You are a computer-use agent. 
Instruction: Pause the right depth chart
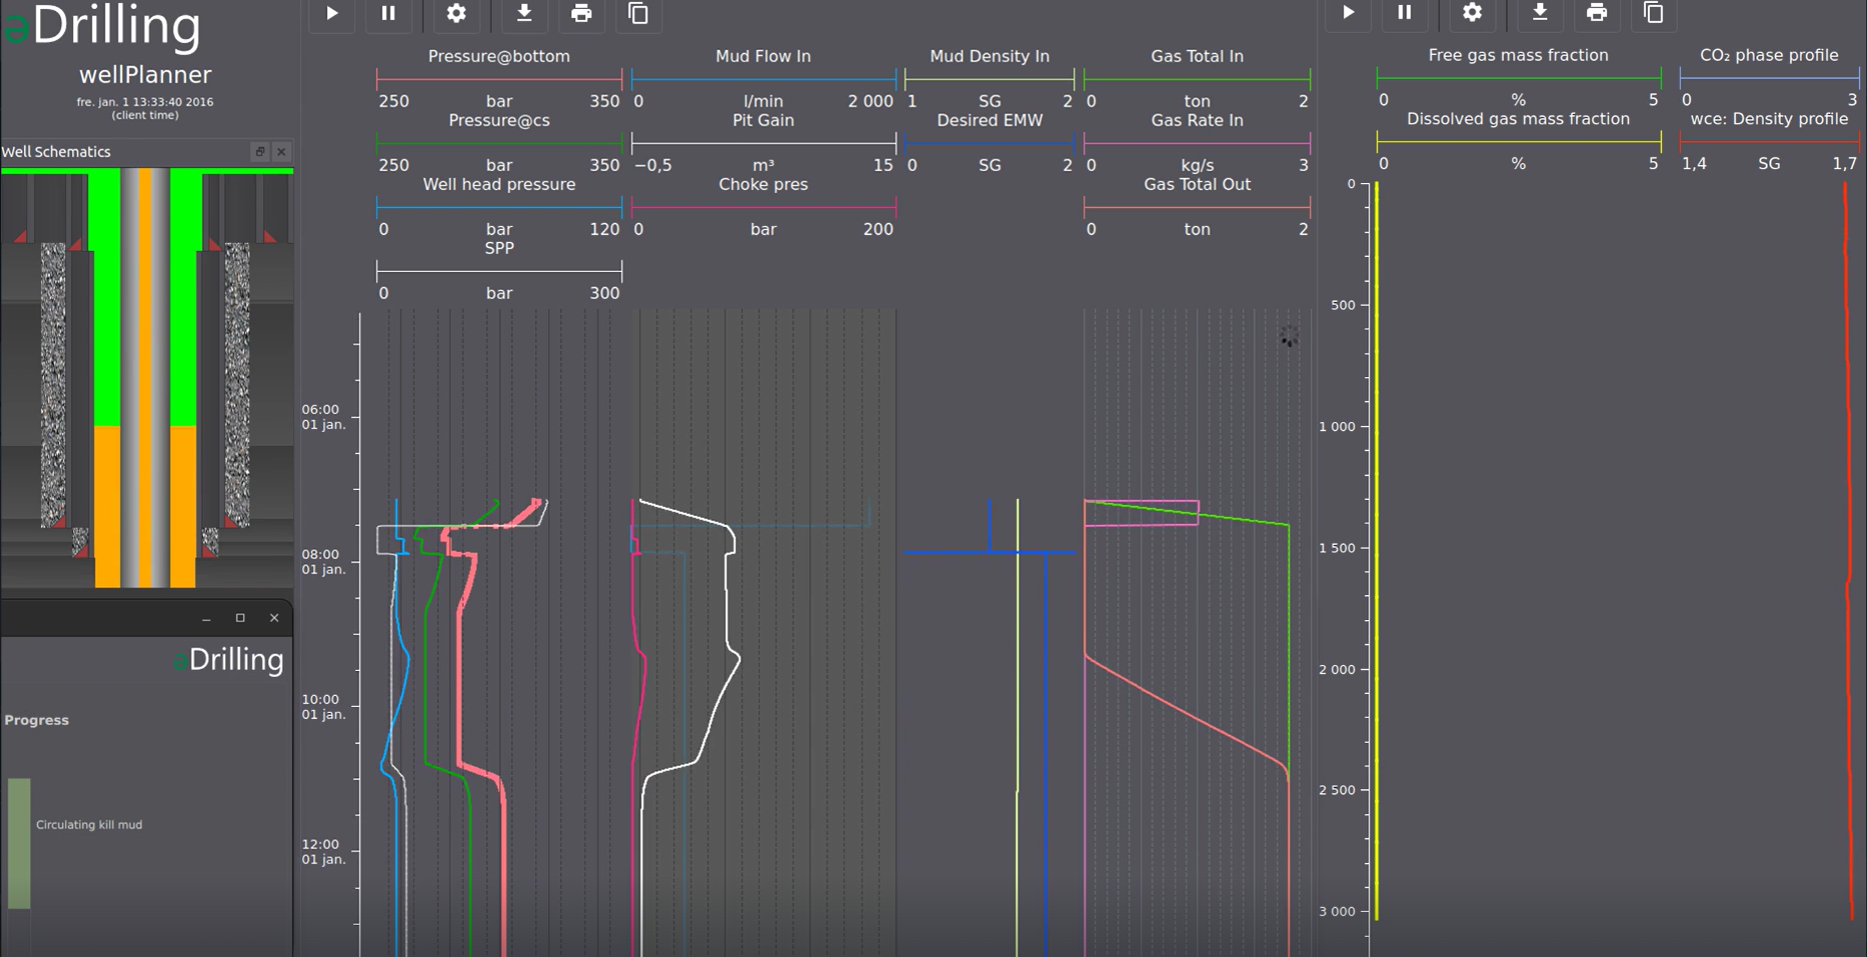(1405, 12)
